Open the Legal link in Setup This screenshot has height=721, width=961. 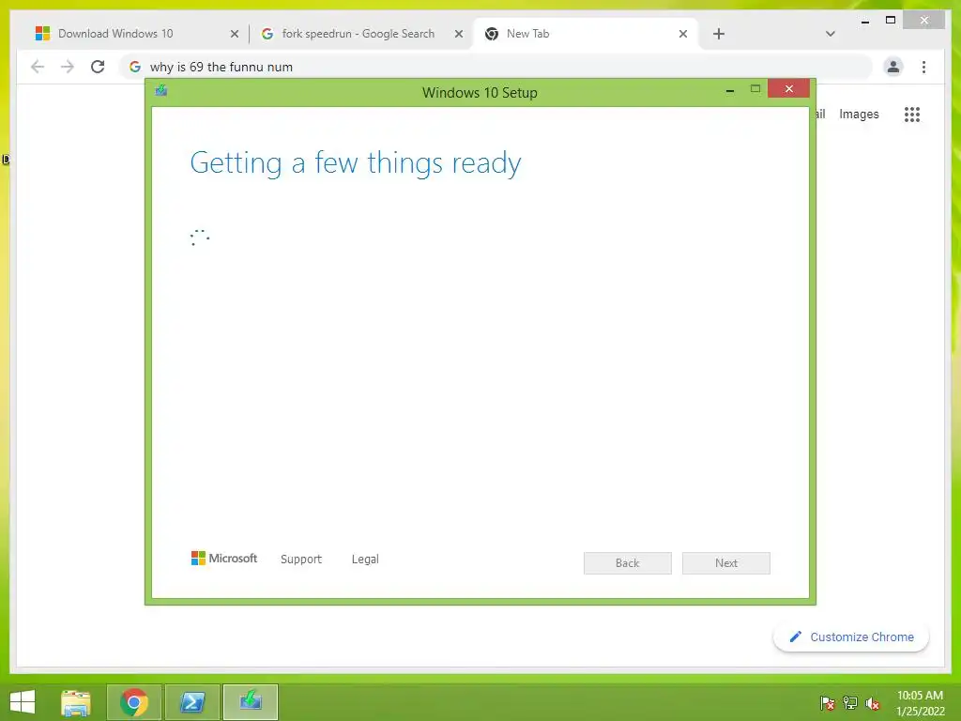365,560
